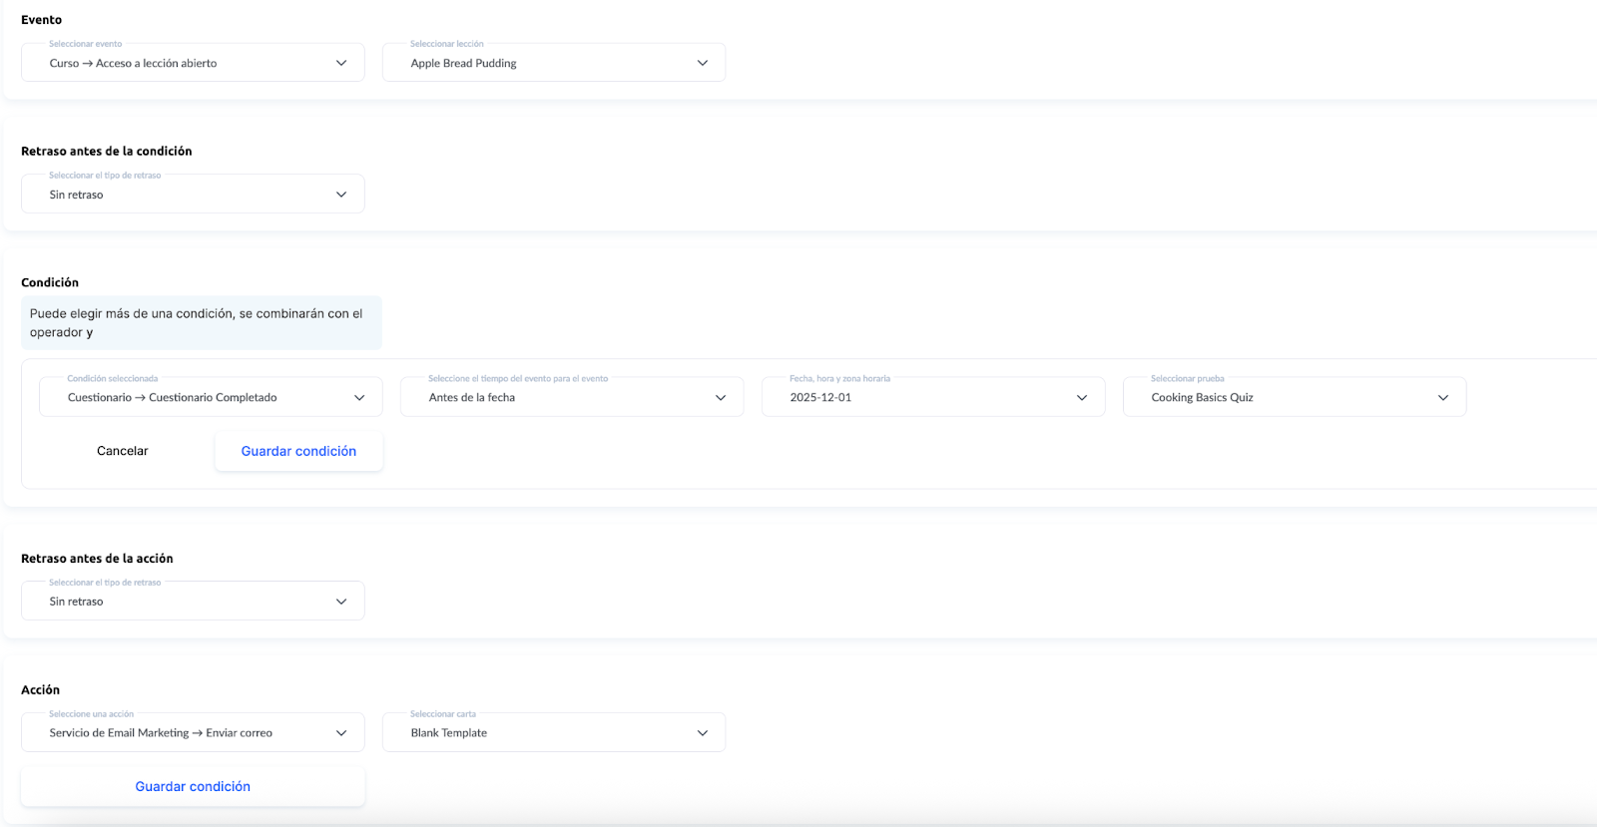Viewport: 1597px width, 827px height.
Task: Click the chevron under Retraso antes de la condición
Action: tap(341, 195)
